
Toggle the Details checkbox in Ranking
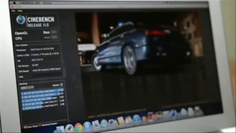[62, 85]
